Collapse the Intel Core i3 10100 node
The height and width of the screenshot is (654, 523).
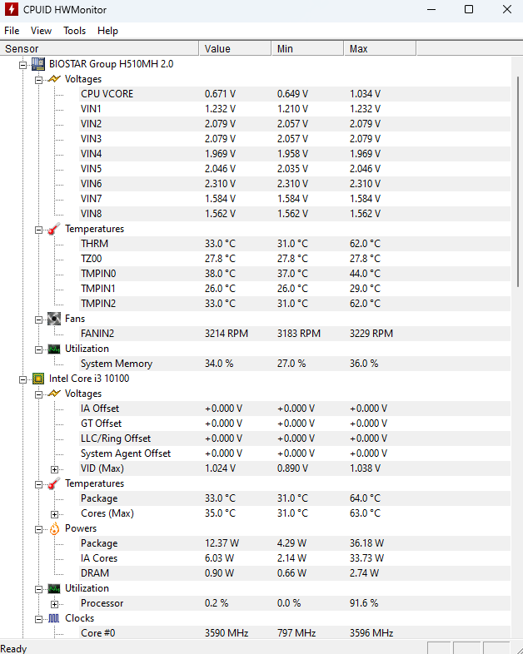pyautogui.click(x=23, y=379)
